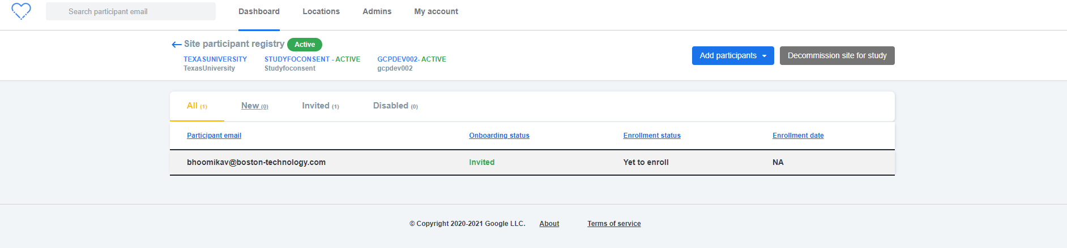This screenshot has width=1067, height=248.
Task: Sort by Enrollment date column
Action: pos(797,136)
